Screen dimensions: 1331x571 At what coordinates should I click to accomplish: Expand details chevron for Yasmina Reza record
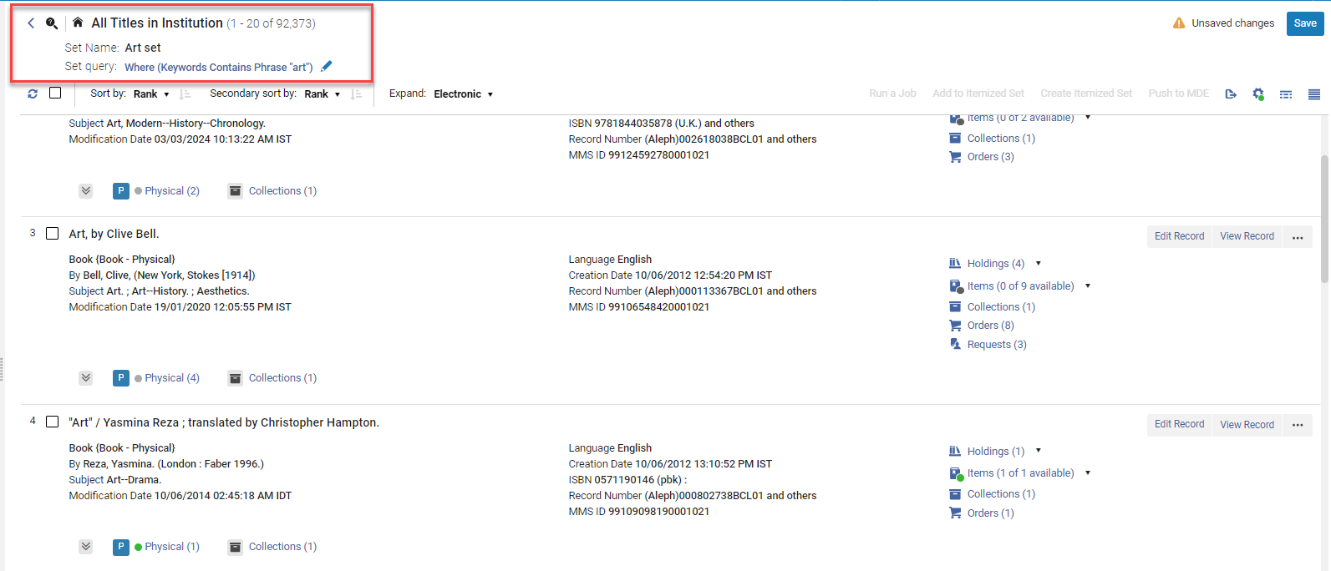(86, 547)
